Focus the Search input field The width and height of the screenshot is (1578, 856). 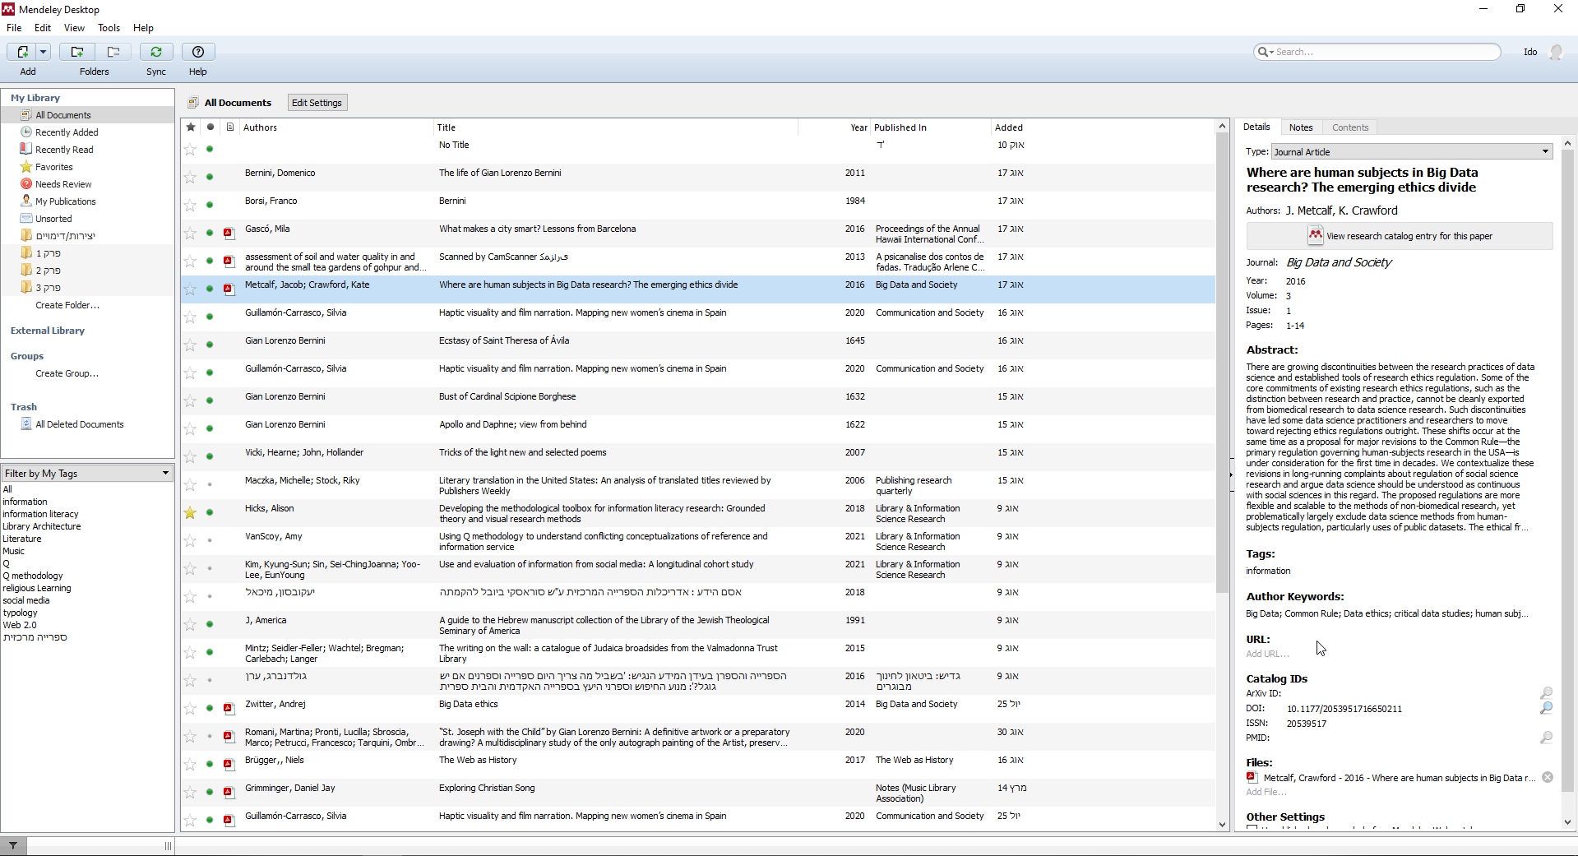tap(1386, 52)
